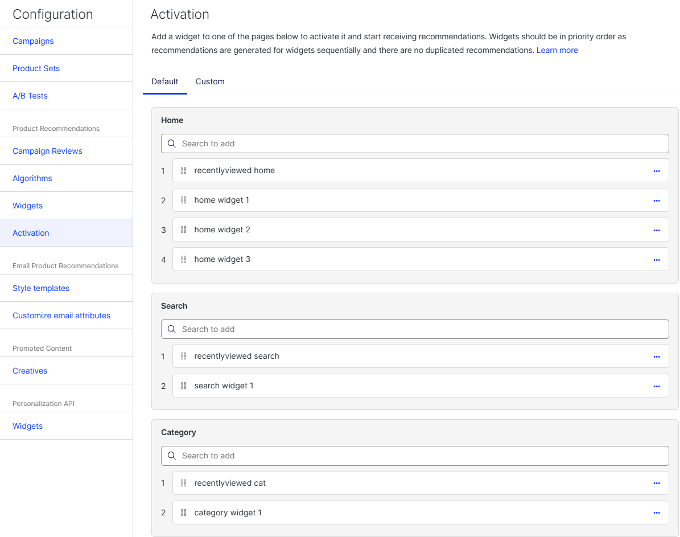The height and width of the screenshot is (537, 680).
Task: Select the home widget 2 label
Action: click(x=222, y=229)
